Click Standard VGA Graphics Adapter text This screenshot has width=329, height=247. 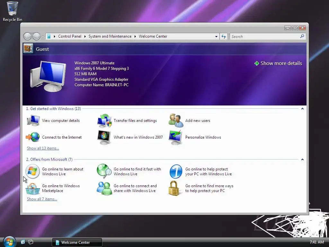coord(101,79)
